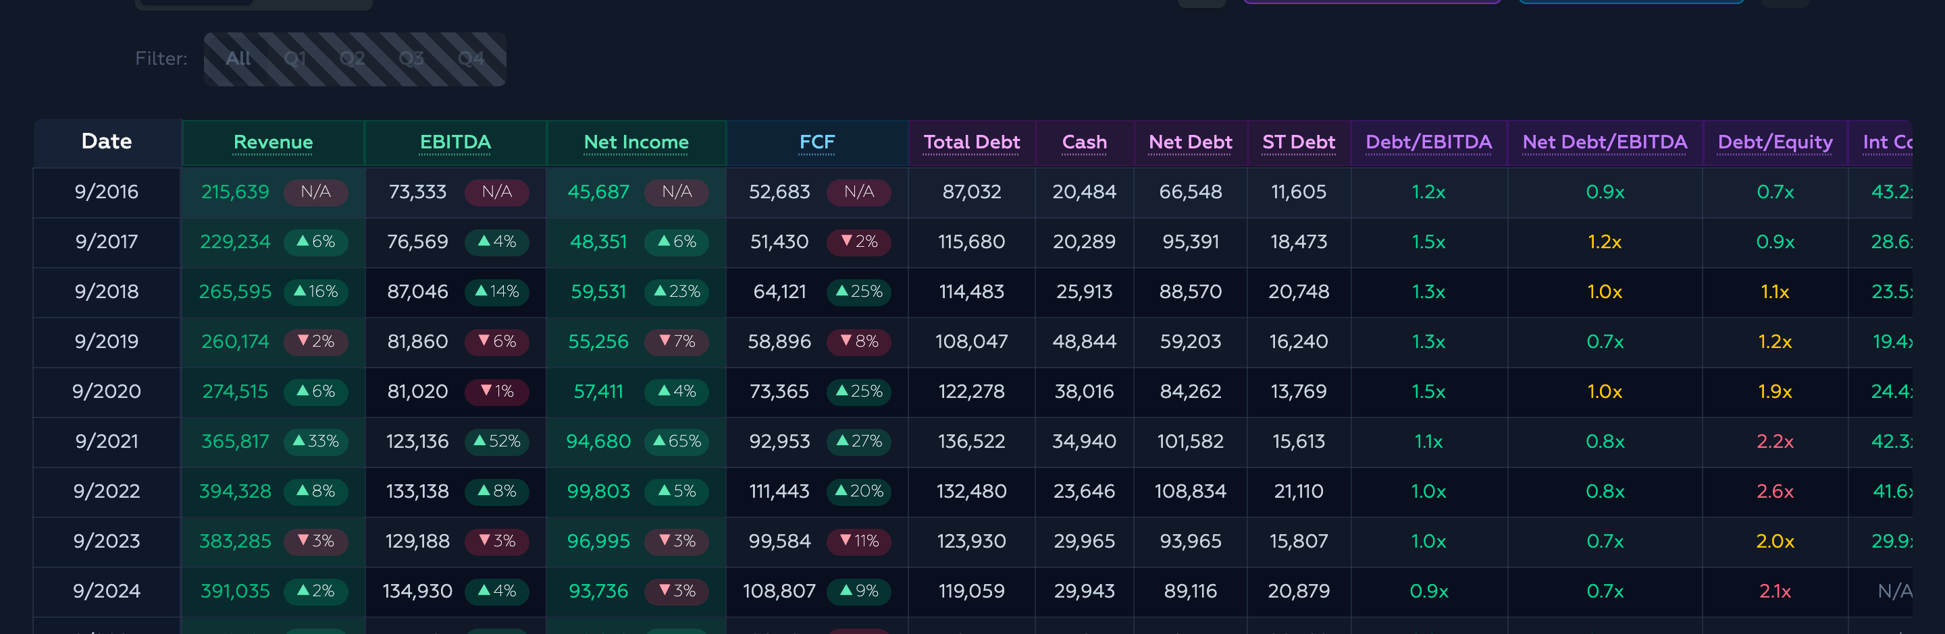Select the 9/2021 date cell
This screenshot has height=634, width=1945.
click(107, 441)
